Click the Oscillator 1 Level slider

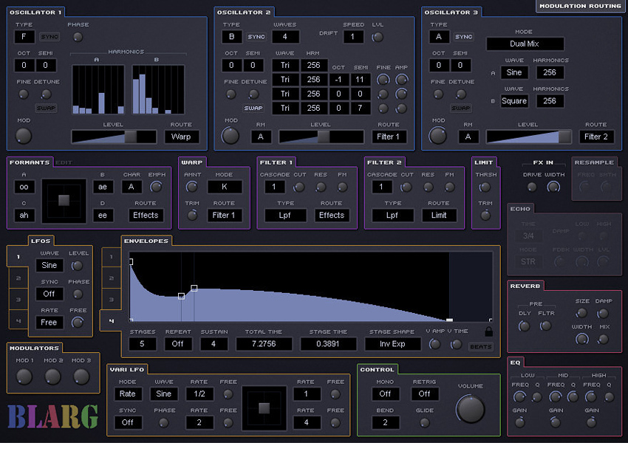pyautogui.click(x=114, y=137)
